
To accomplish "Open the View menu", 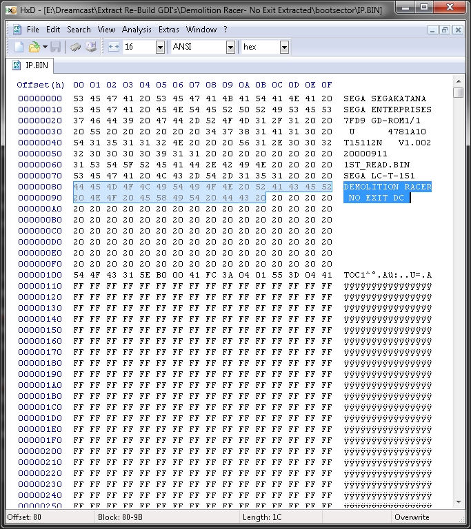I will (x=106, y=30).
